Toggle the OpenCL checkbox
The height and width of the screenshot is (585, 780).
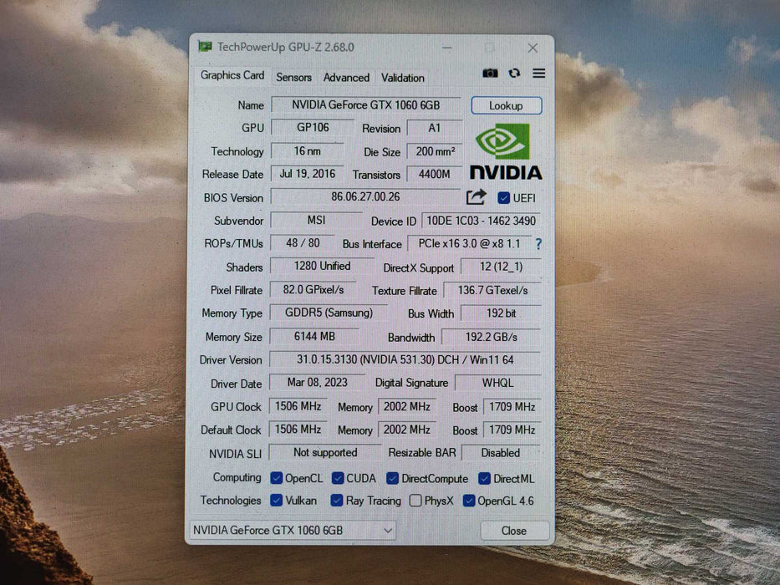click(276, 478)
